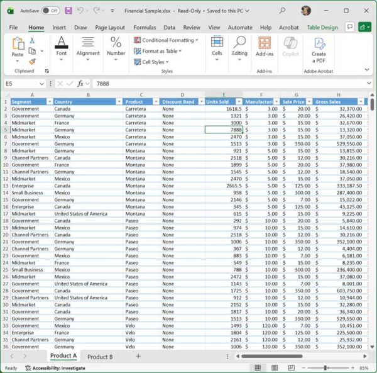Select column H header
Viewport: 377px width, 373px height.
point(339,94)
